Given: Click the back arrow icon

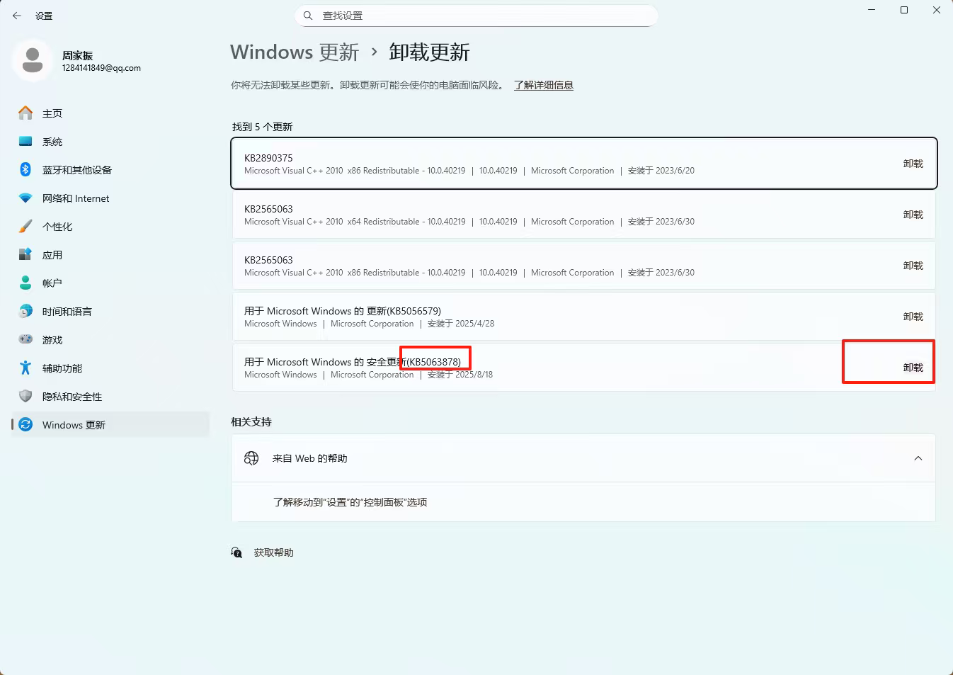Looking at the screenshot, I should pyautogui.click(x=17, y=16).
